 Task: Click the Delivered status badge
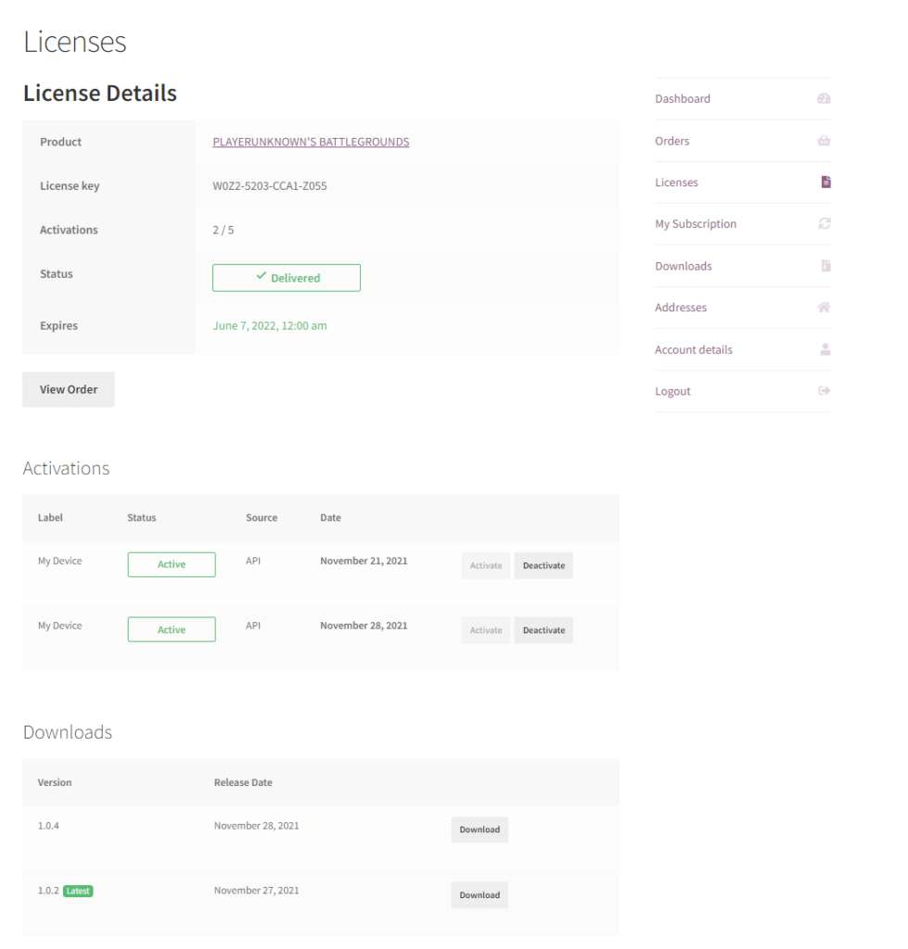point(287,278)
